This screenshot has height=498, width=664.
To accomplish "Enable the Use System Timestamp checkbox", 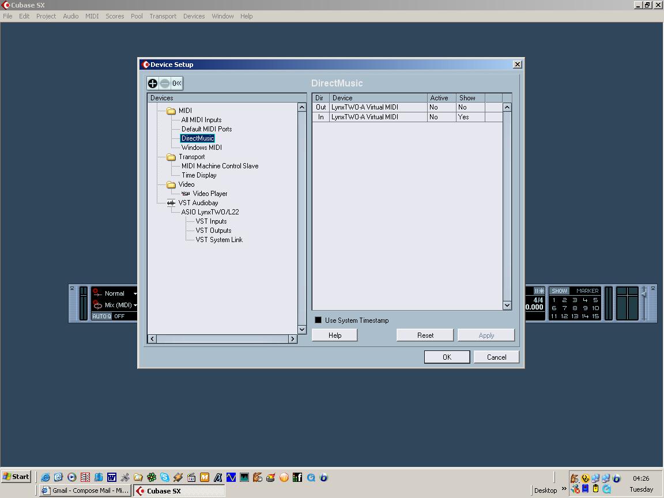I will point(318,320).
